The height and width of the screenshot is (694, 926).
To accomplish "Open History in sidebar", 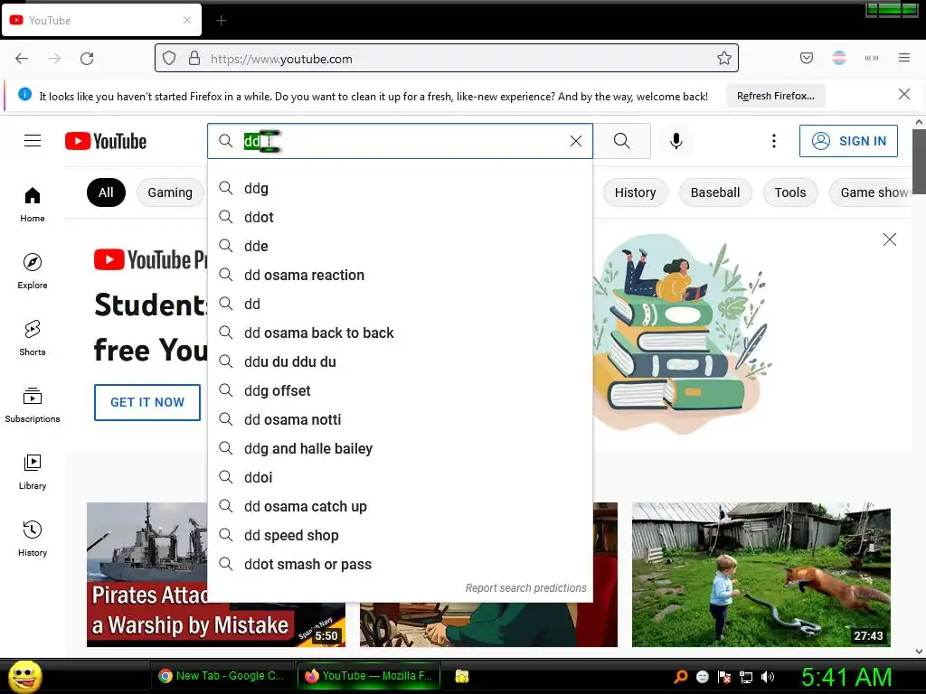I will click(33, 539).
